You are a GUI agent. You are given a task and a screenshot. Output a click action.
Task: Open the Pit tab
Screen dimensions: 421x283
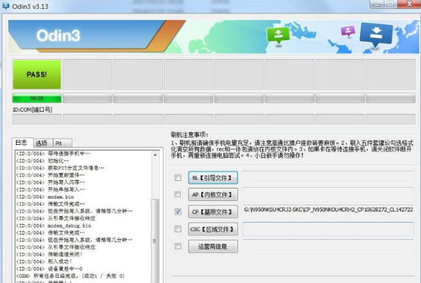pyautogui.click(x=60, y=142)
